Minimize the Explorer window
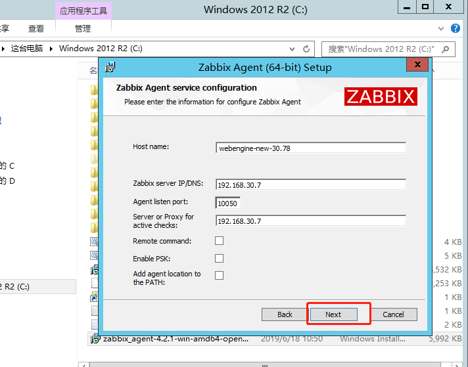The height and width of the screenshot is (367, 468). (407, 7)
